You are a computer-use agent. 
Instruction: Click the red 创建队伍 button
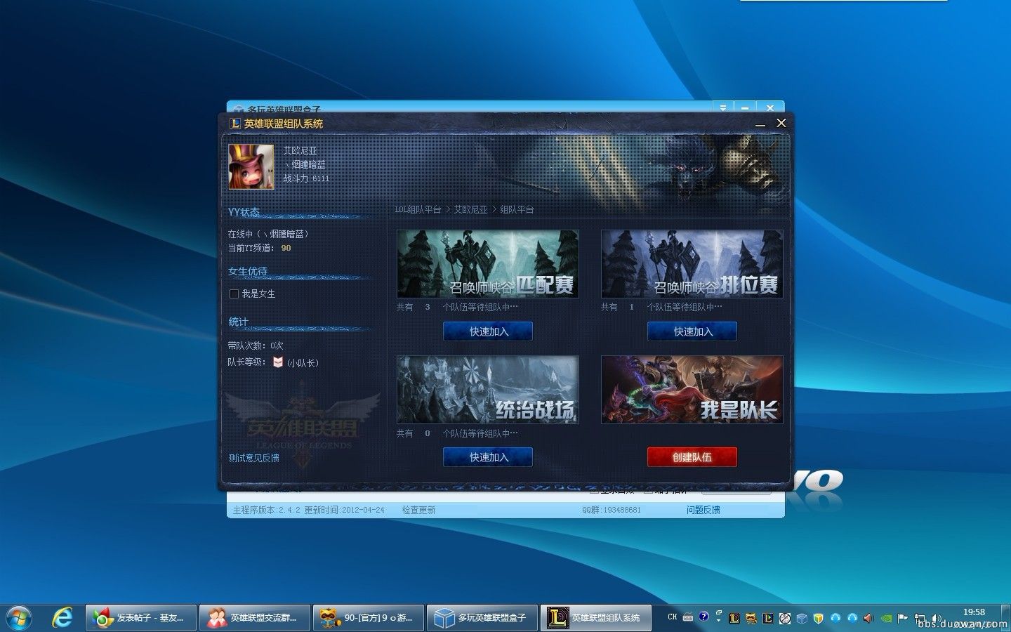coord(692,457)
